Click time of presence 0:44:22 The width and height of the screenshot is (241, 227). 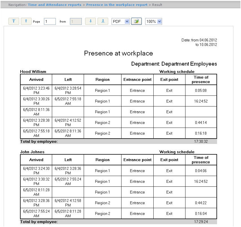(201, 203)
